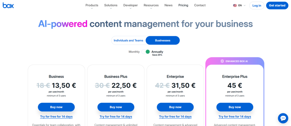The height and width of the screenshot is (126, 291).
Task: Click the Get started button
Action: [277, 5]
